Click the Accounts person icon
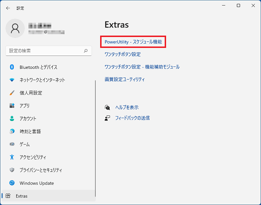This screenshot has height=205, width=261. [12, 119]
